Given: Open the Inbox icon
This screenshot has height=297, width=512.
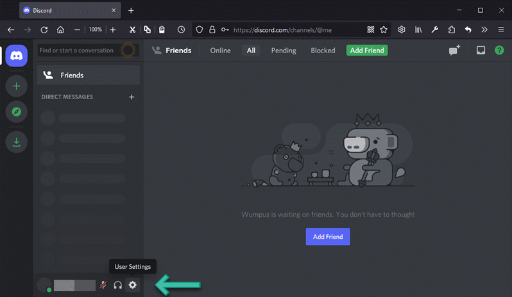Looking at the screenshot, I should pos(481,50).
